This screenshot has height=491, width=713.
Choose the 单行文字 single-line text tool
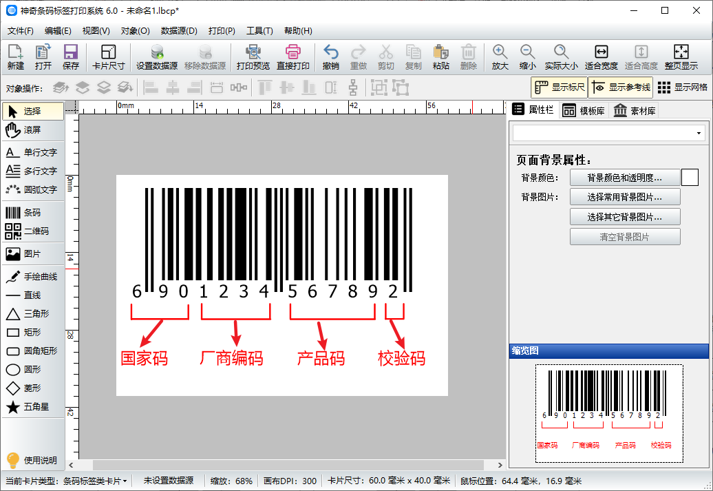pos(33,152)
